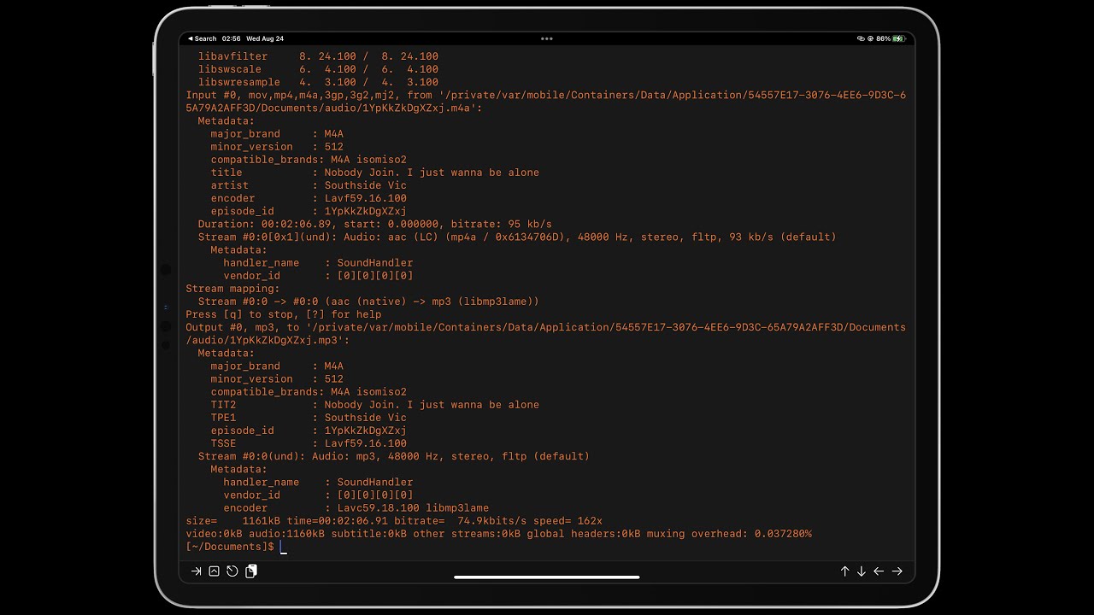Click the TPE1 metadata line
The width and height of the screenshot is (1094, 615).
pyautogui.click(x=309, y=418)
